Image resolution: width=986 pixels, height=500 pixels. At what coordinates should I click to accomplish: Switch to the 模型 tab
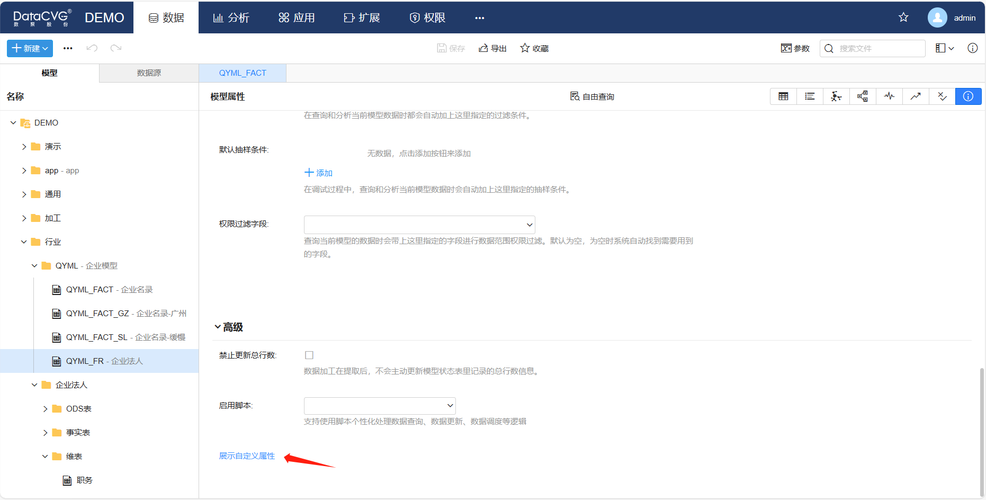click(49, 73)
